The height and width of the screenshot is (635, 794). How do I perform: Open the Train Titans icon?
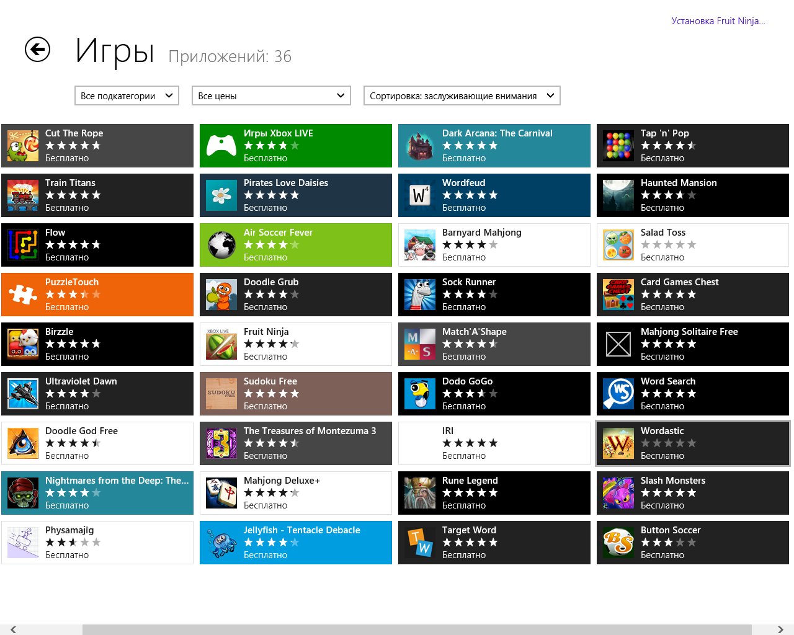(x=23, y=195)
